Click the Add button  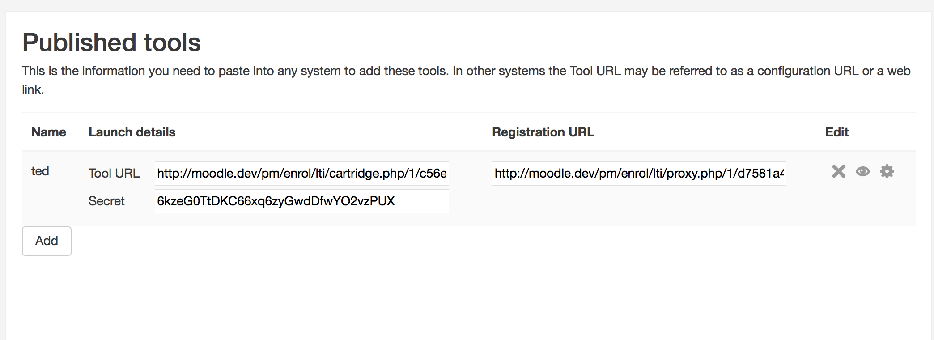(47, 241)
